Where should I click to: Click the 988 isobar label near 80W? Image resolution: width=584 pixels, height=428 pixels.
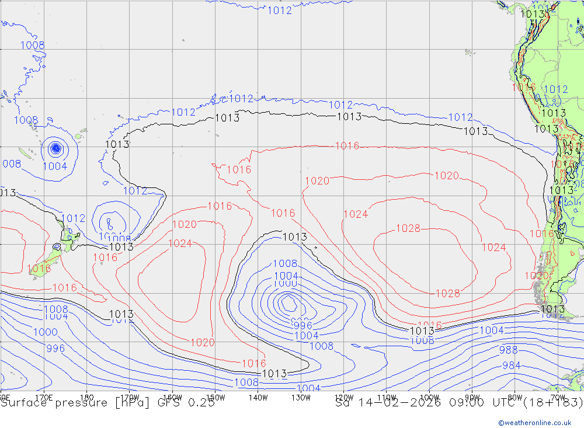click(x=509, y=350)
